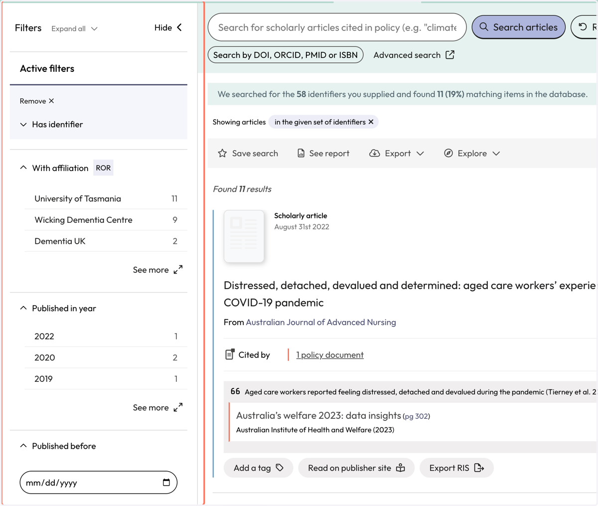Click the Published before date field
598x506 pixels.
(x=99, y=483)
